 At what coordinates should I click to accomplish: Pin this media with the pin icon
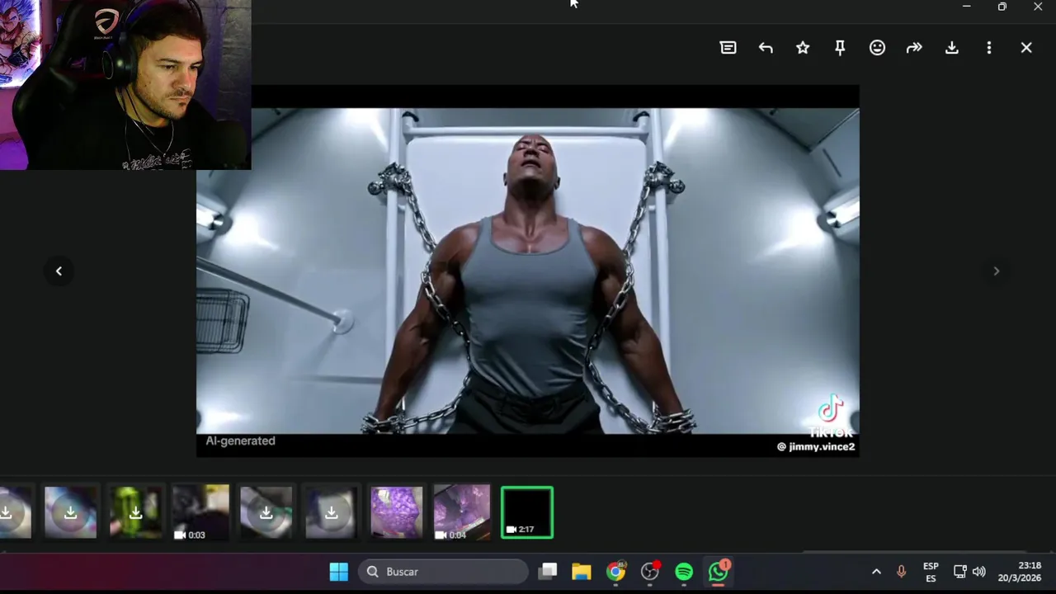(840, 48)
